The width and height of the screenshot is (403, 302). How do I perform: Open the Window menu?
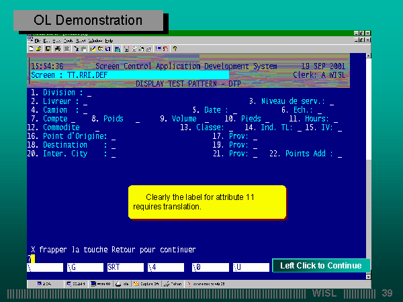click(x=96, y=41)
